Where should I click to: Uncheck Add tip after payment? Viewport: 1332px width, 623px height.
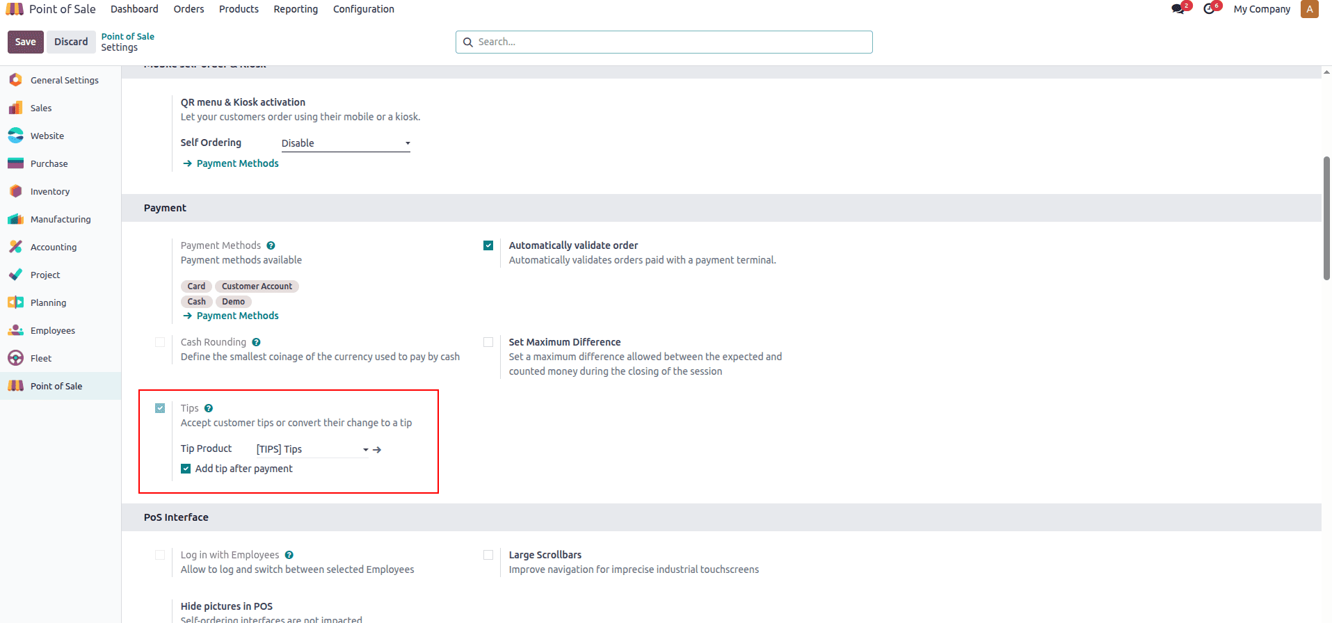[186, 469]
